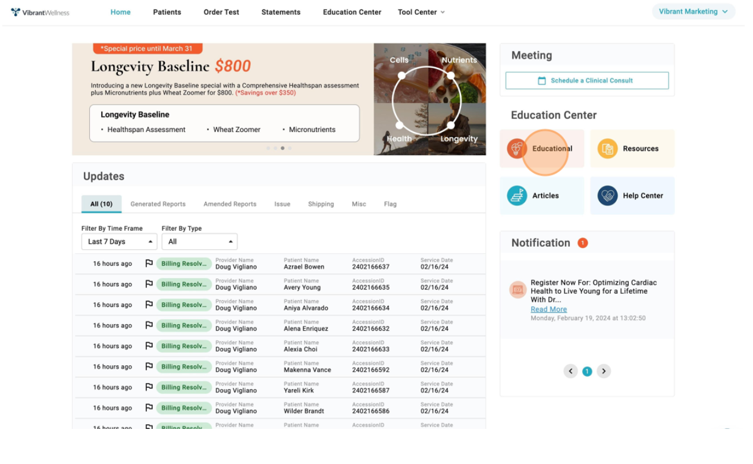This screenshot has width=753, height=464.
Task: Click Billing Resolv... tag for Alexia Choi
Action: pos(184,346)
